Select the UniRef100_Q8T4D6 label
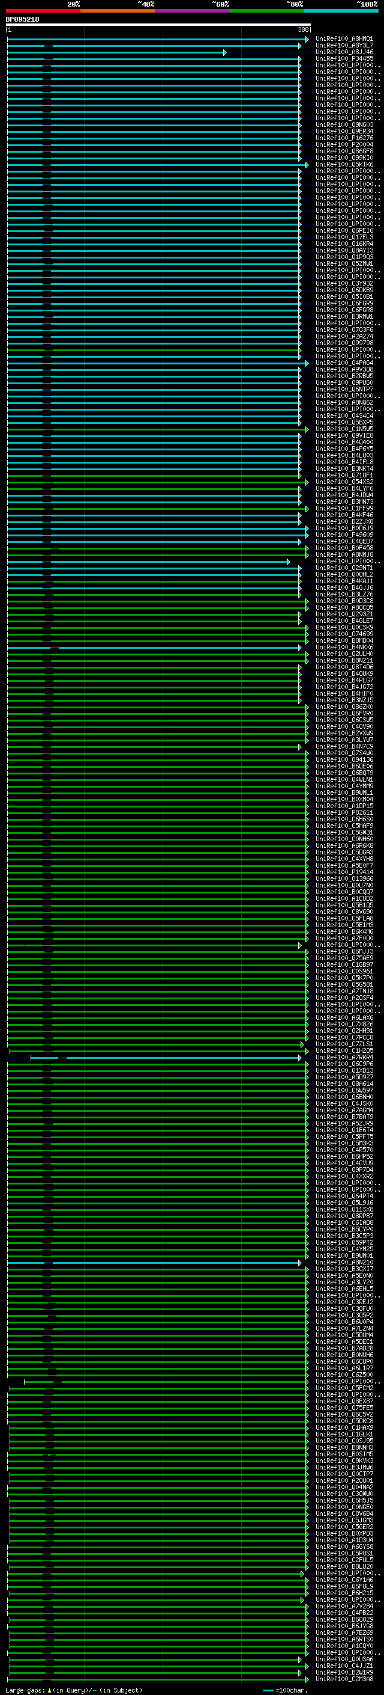The width and height of the screenshot is (384, 1695). tap(344, 667)
